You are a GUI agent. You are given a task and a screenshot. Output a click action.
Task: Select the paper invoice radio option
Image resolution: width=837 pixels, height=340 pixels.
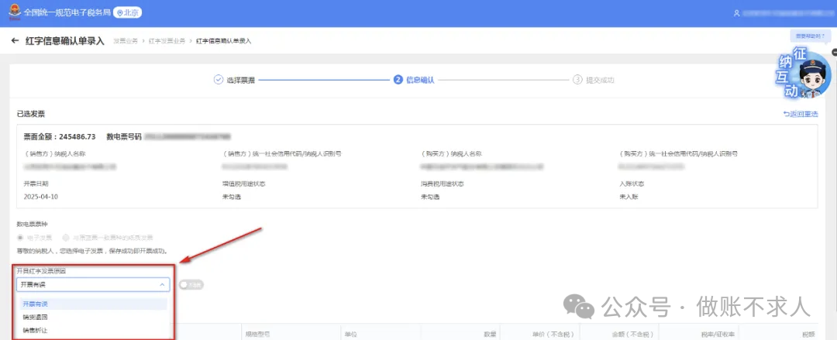pos(108,238)
